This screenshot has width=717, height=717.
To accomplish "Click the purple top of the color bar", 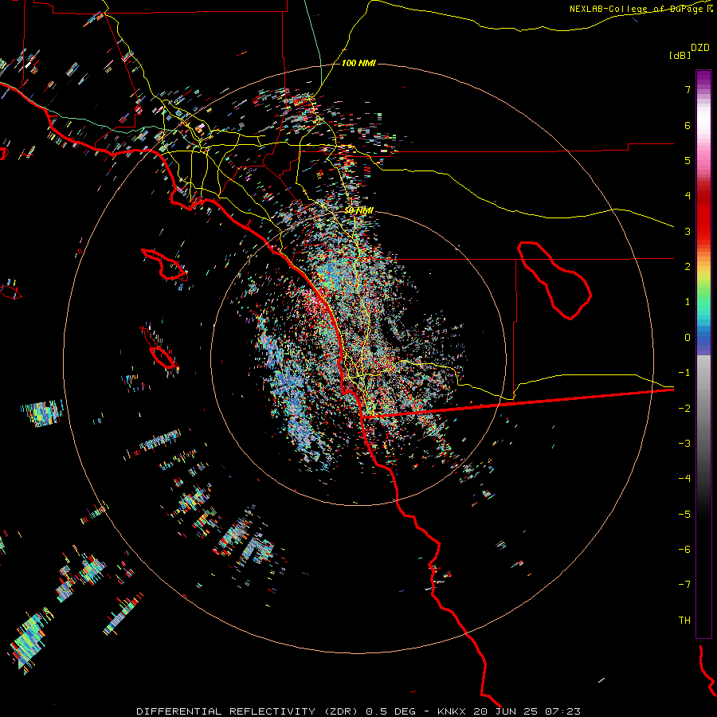I will [703, 78].
